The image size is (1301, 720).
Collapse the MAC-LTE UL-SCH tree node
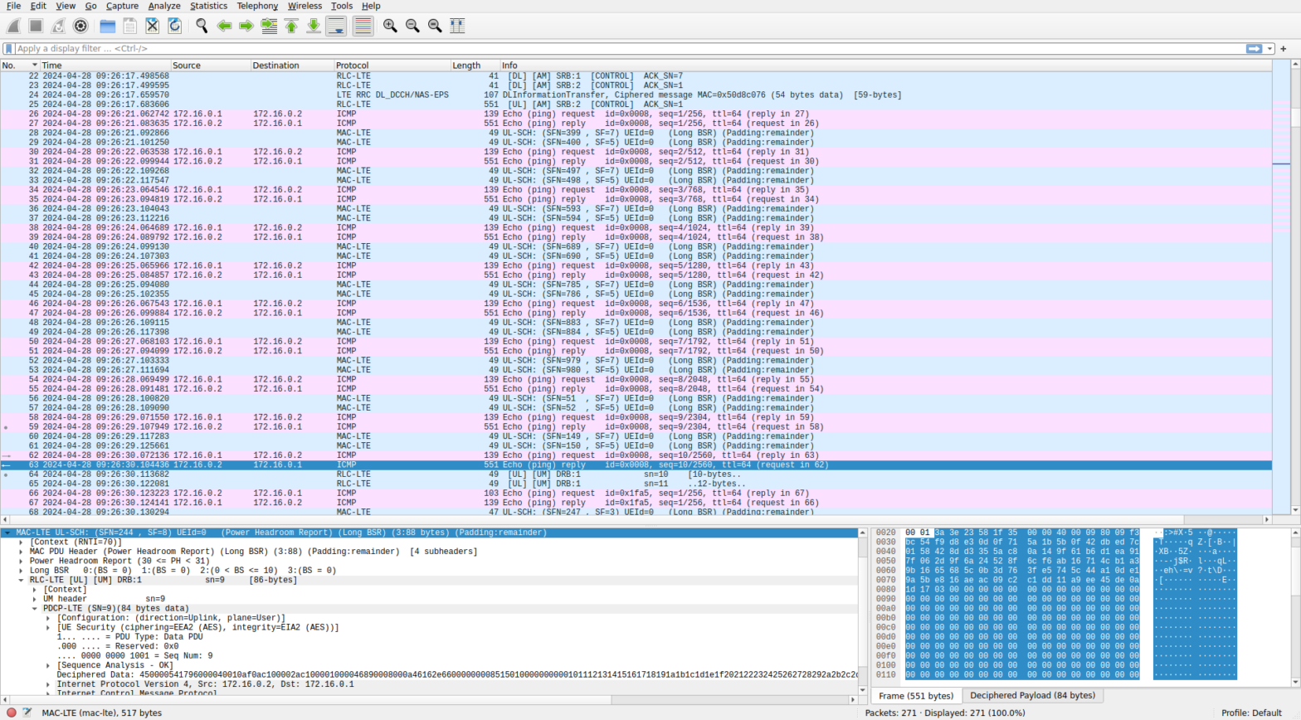click(x=7, y=533)
